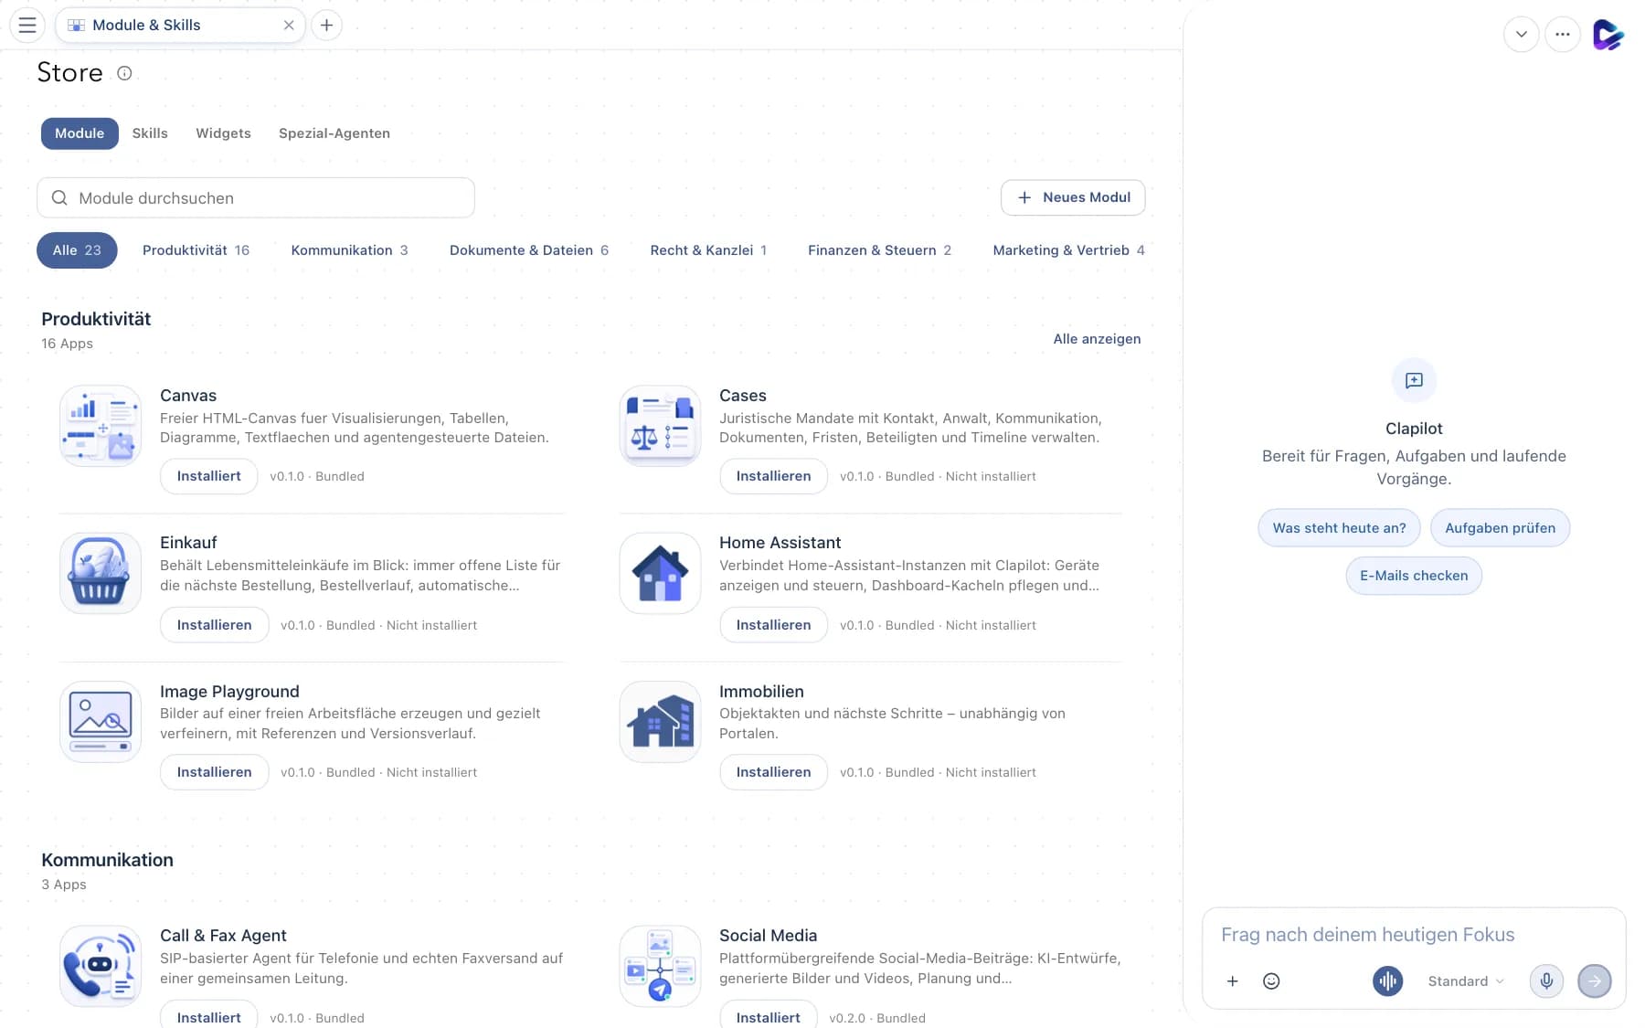Click the new chat bubble icon
This screenshot has width=1645, height=1028.
[x=1414, y=380]
